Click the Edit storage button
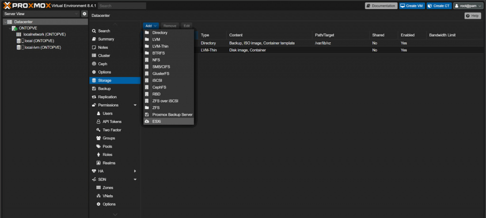486x218 pixels. tap(186, 26)
